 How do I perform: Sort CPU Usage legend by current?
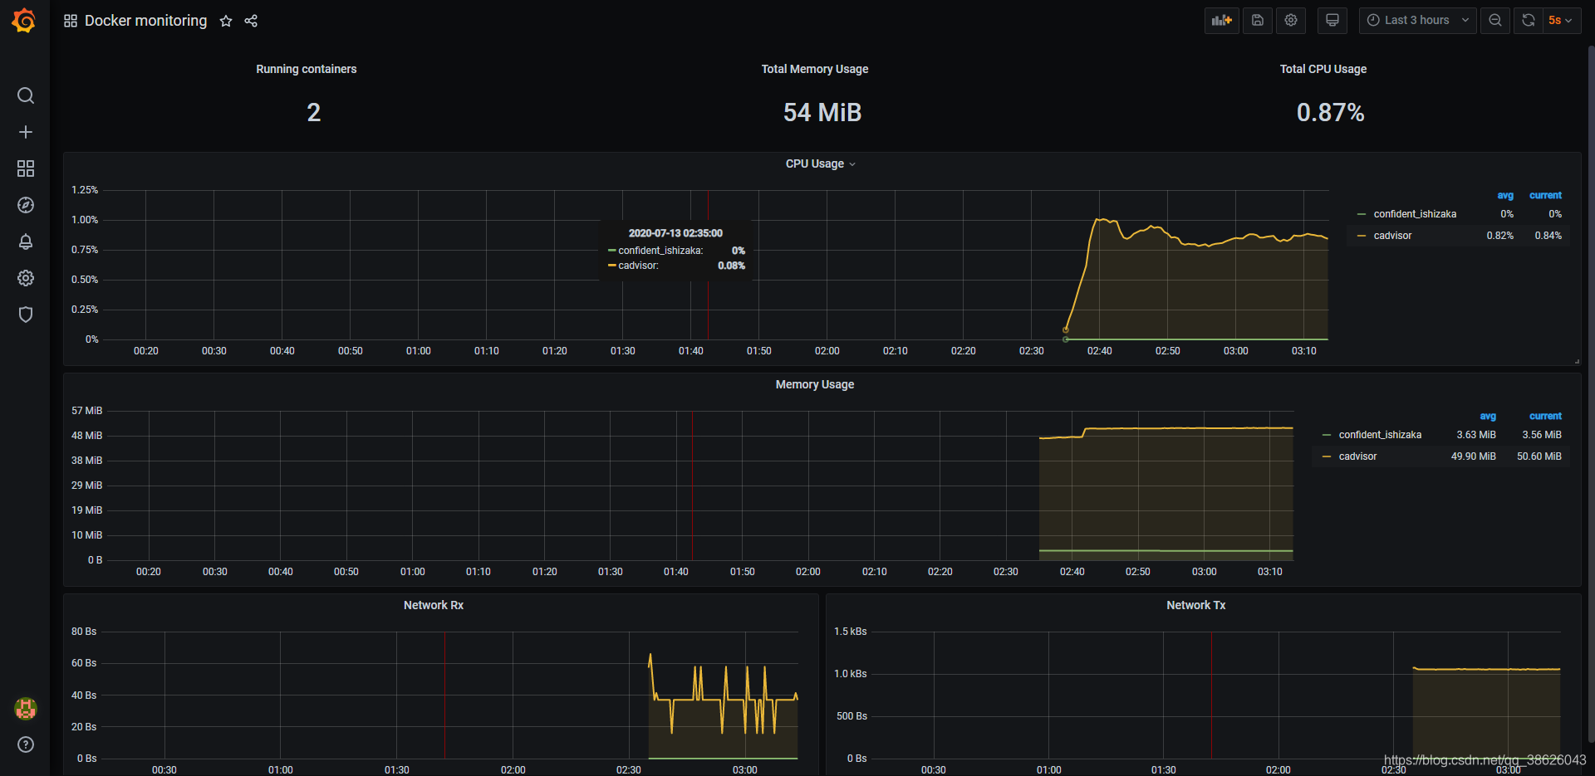click(x=1545, y=196)
